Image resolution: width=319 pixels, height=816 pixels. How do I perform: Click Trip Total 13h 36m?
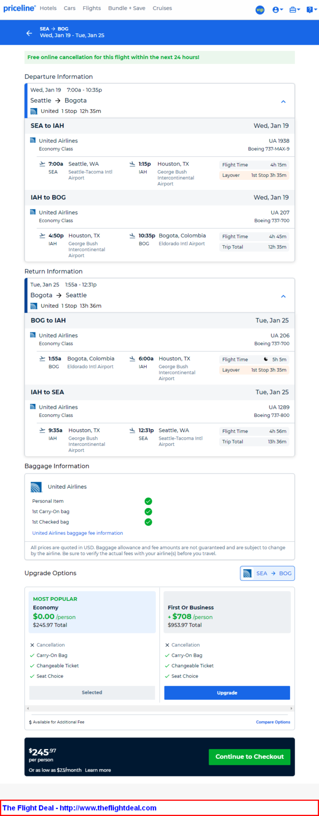tap(254, 442)
